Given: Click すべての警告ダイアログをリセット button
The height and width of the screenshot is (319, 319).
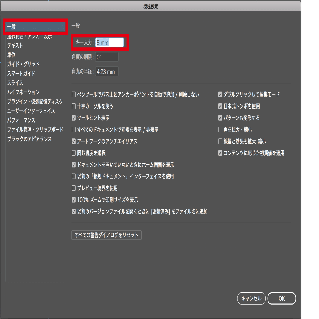Looking at the screenshot, I should click(x=107, y=235).
